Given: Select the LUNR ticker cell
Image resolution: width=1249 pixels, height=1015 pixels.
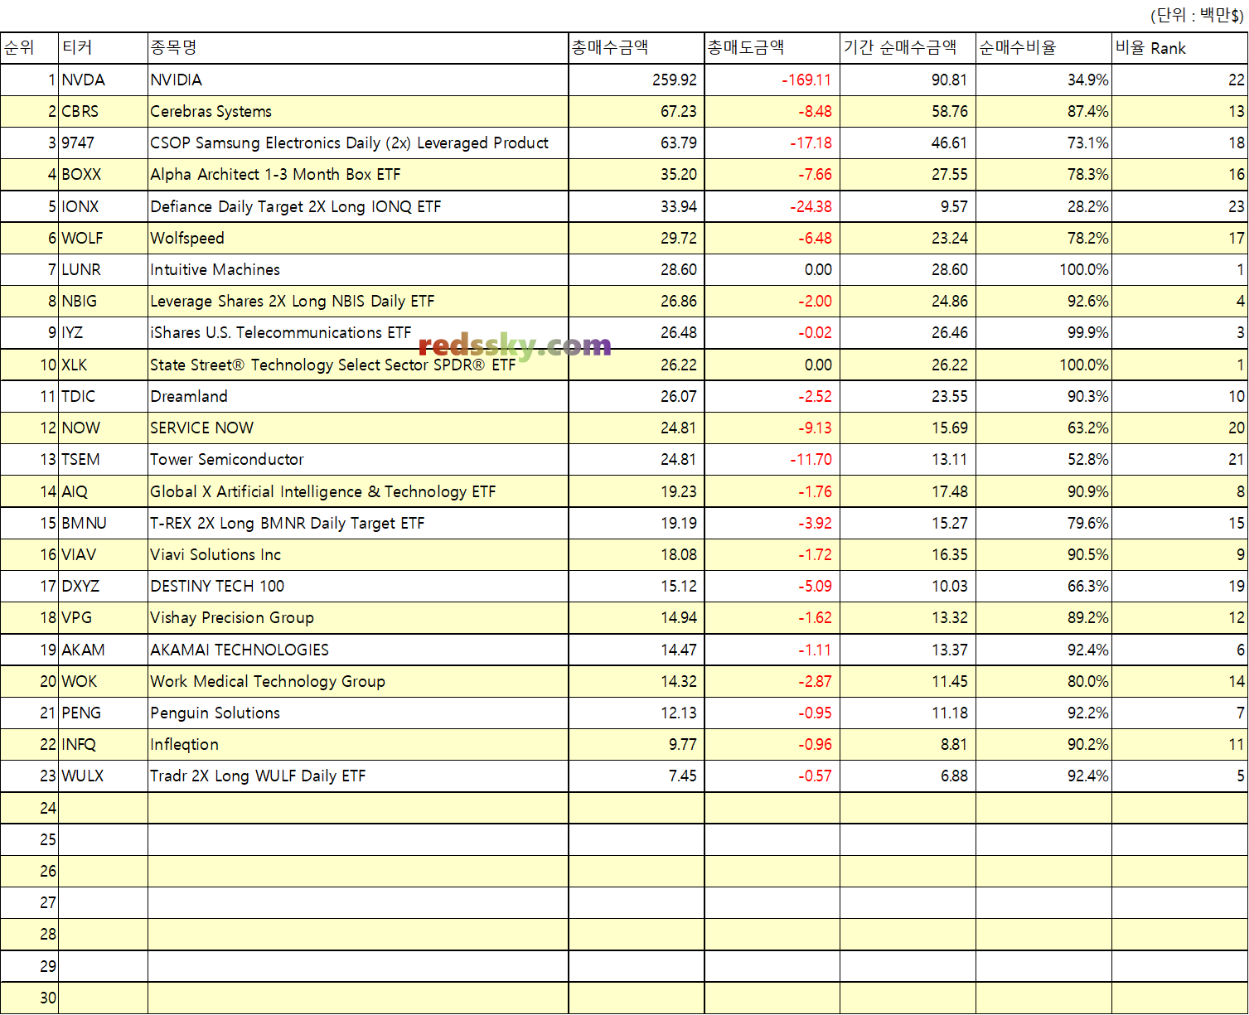Looking at the screenshot, I should coord(103,269).
